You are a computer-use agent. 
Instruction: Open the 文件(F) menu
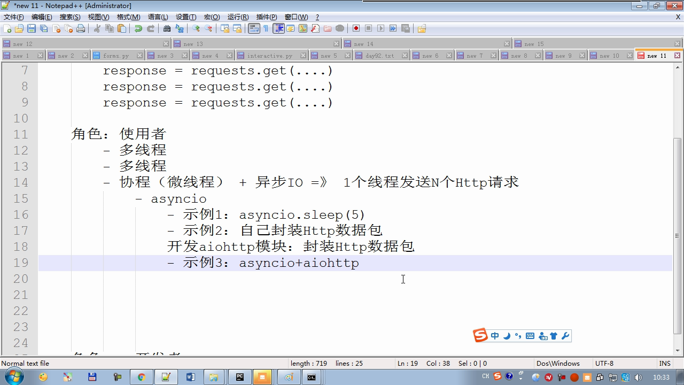[x=14, y=17]
